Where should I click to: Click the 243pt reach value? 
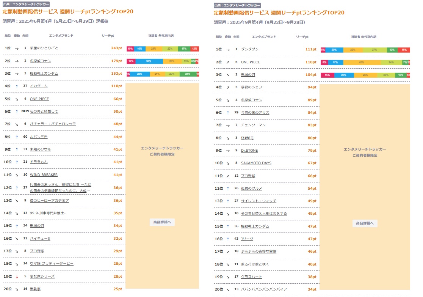[116, 48]
